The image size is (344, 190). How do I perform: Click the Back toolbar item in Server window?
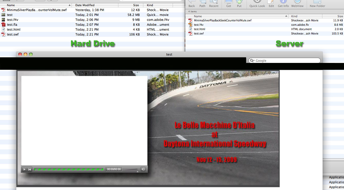point(191,4)
